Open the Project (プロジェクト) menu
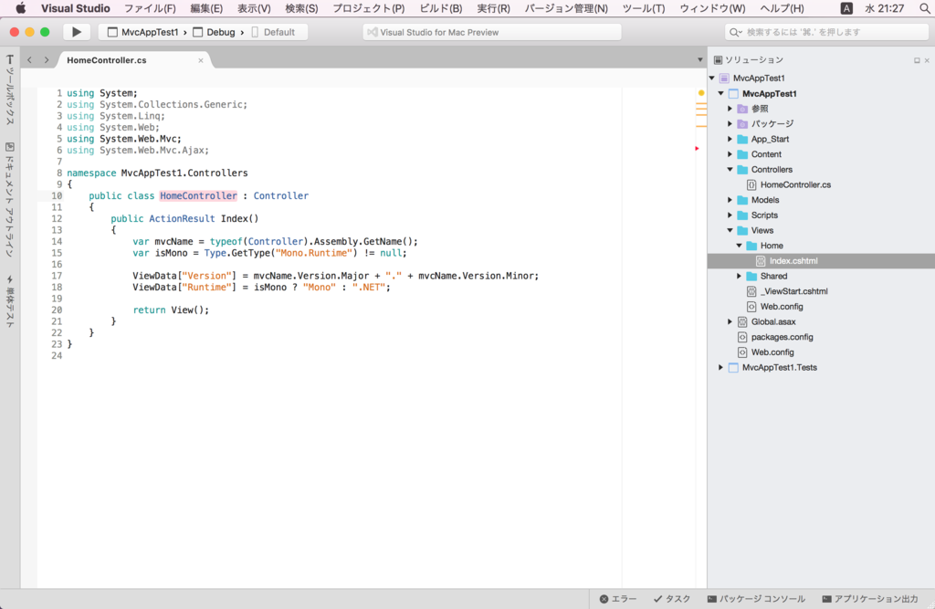 (x=369, y=8)
